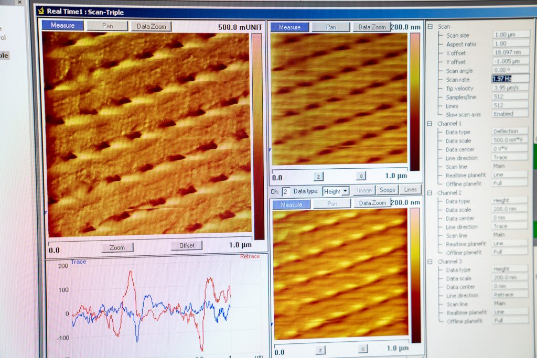Open Channel 3 Offline planefit Full field
The width and height of the screenshot is (537, 358).
(511, 320)
